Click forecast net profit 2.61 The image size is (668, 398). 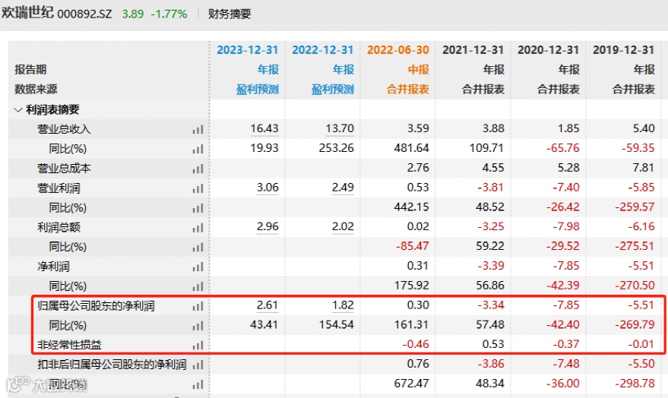[268, 305]
